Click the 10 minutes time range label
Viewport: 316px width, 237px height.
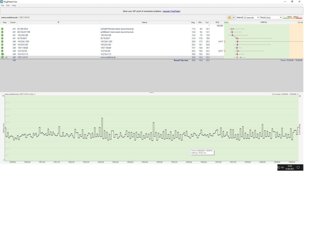point(284,94)
